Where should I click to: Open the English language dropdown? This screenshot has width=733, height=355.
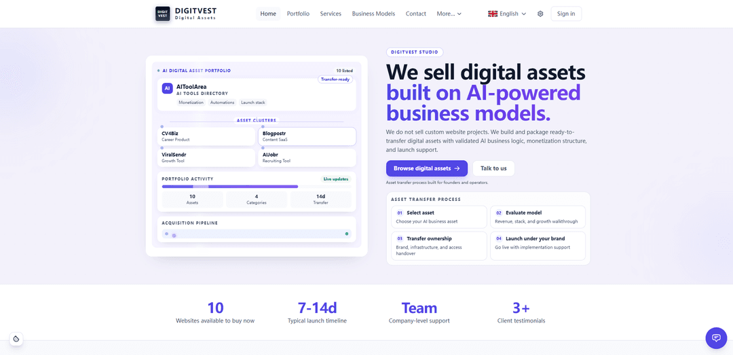click(x=507, y=14)
